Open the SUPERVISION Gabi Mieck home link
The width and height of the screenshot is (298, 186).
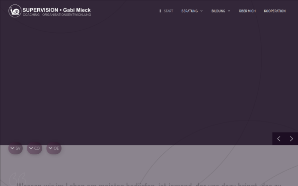50,11
